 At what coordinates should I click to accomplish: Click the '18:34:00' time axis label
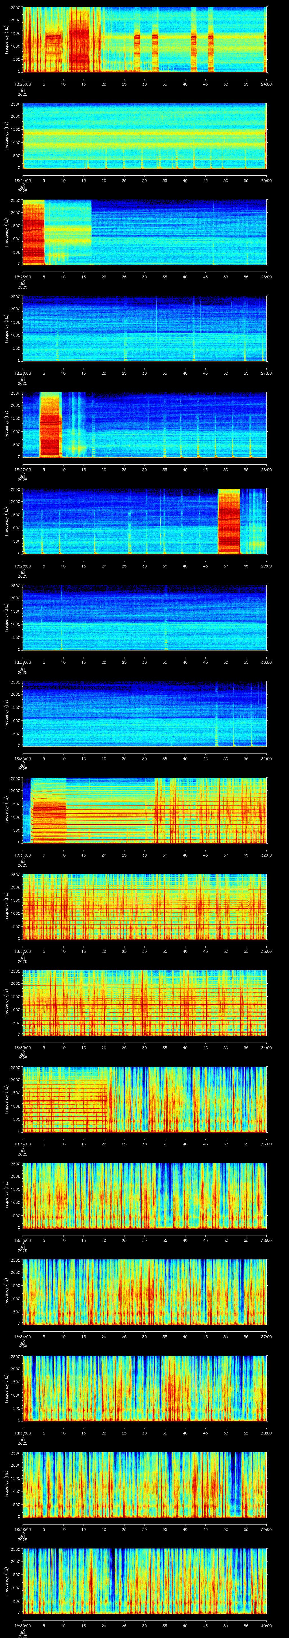pyautogui.click(x=22, y=1143)
